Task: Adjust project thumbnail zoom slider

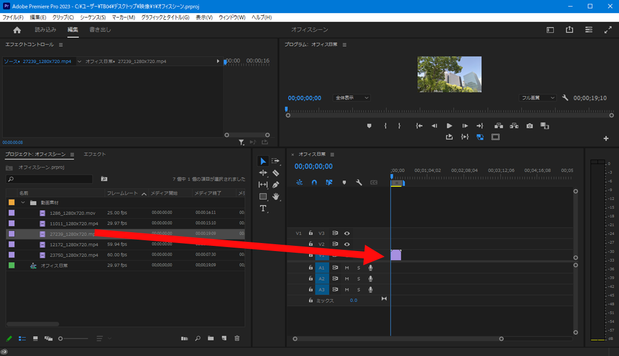Action: (73, 338)
